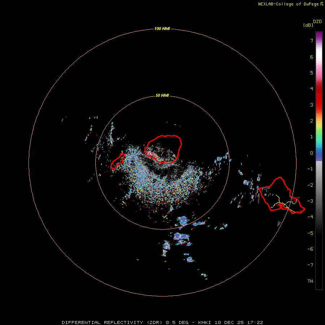Click the Differential Reflectivity KHKI caption text
This screenshot has height=325, width=325.
click(x=162, y=322)
